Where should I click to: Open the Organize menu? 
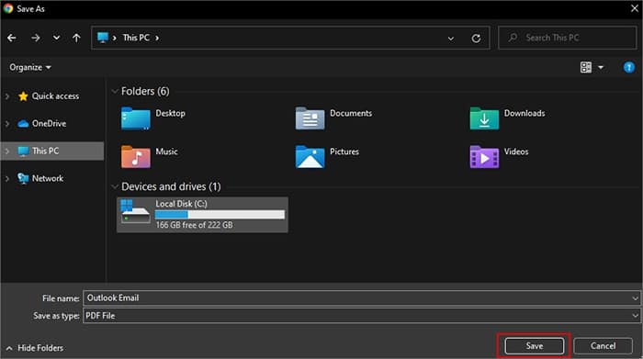pyautogui.click(x=30, y=67)
